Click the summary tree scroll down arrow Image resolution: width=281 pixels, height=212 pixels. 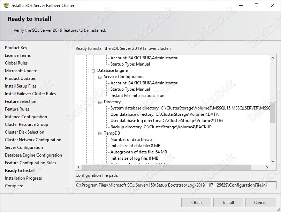[273, 161]
